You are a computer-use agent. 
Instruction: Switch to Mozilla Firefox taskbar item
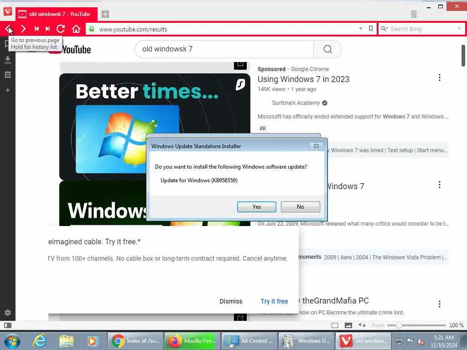192,341
